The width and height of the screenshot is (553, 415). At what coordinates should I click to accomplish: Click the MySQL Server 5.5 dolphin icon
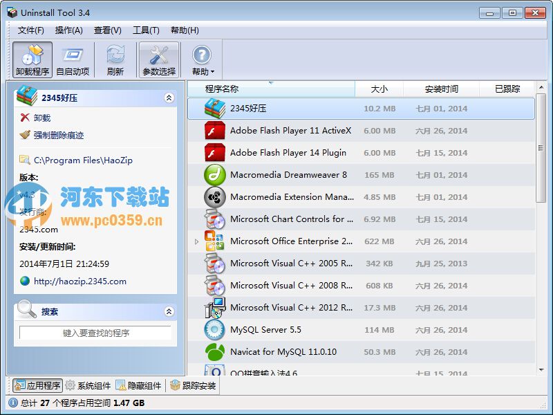point(215,329)
